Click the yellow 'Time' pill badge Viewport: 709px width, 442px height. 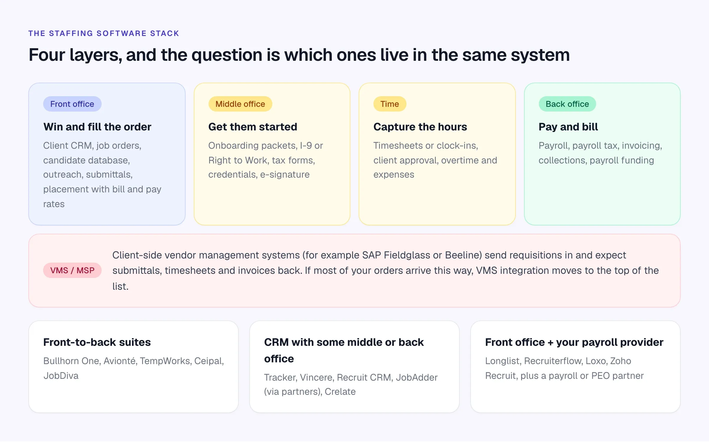click(390, 104)
